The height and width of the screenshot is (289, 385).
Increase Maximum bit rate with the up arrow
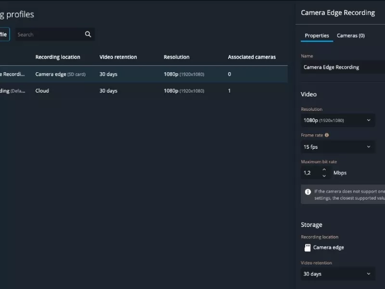pos(324,170)
